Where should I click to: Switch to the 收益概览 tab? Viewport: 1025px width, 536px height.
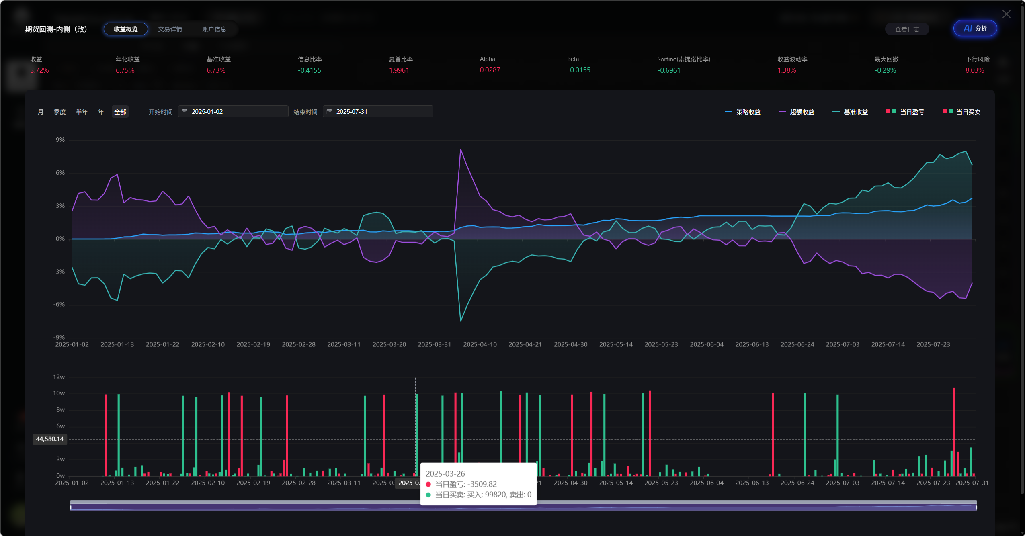pyautogui.click(x=126, y=29)
